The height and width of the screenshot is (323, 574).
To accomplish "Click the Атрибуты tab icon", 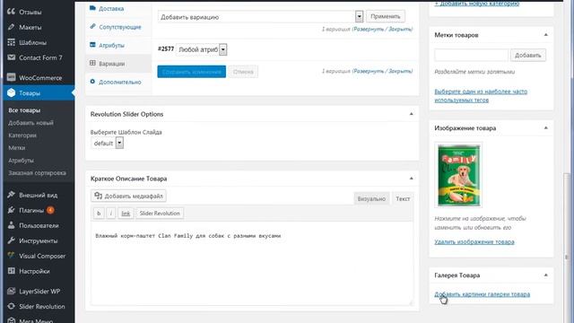I will tap(92, 45).
